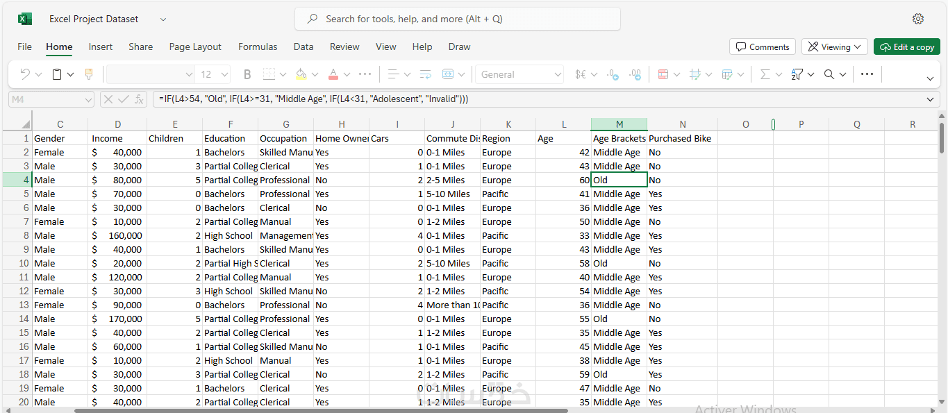Open the Sort and Filter tool
Viewport: 948px width, 413px height.
[x=797, y=74]
